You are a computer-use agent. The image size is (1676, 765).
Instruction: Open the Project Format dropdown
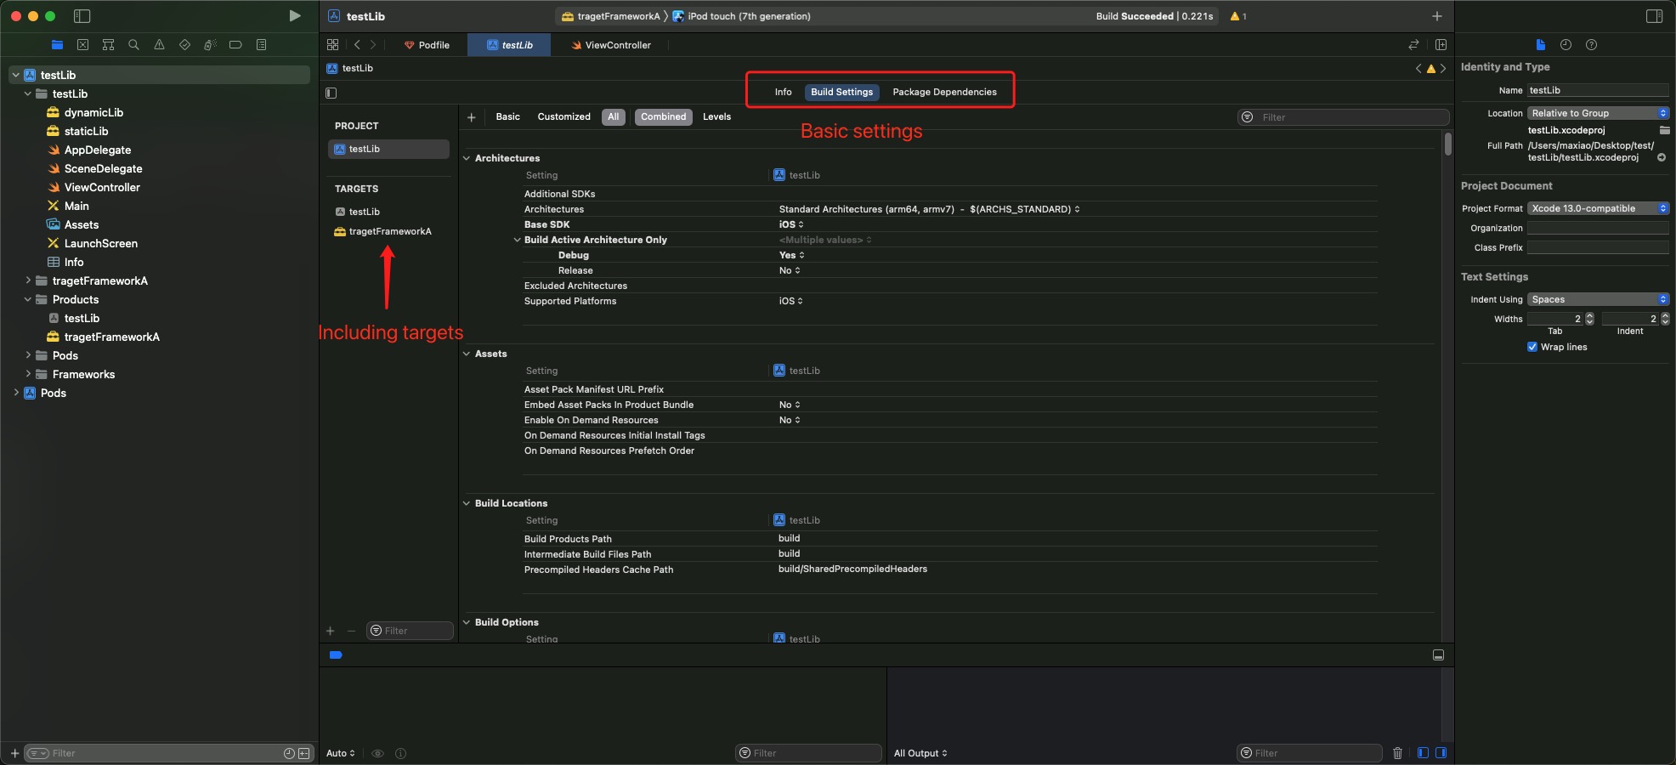[1598, 208]
